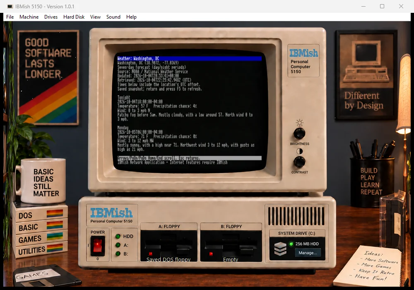
Task: Open the Drives menu
Action: [51, 17]
